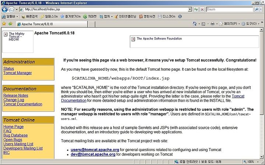Click the broken Mighty Tomcat image
The image size is (265, 165).
point(18,42)
